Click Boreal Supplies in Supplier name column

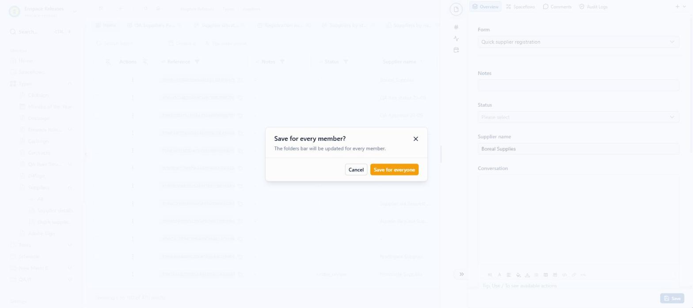coord(397,80)
